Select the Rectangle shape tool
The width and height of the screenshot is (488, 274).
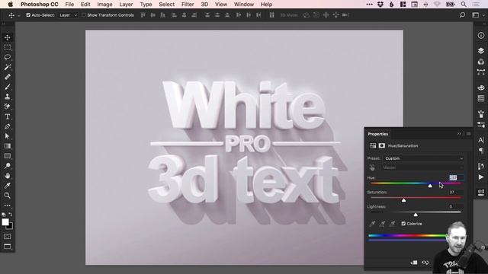(7, 156)
